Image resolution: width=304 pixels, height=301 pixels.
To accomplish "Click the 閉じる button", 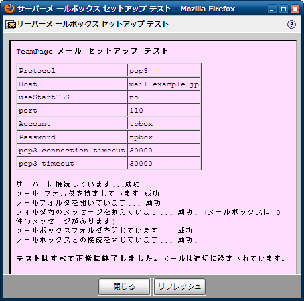I will point(124,286).
